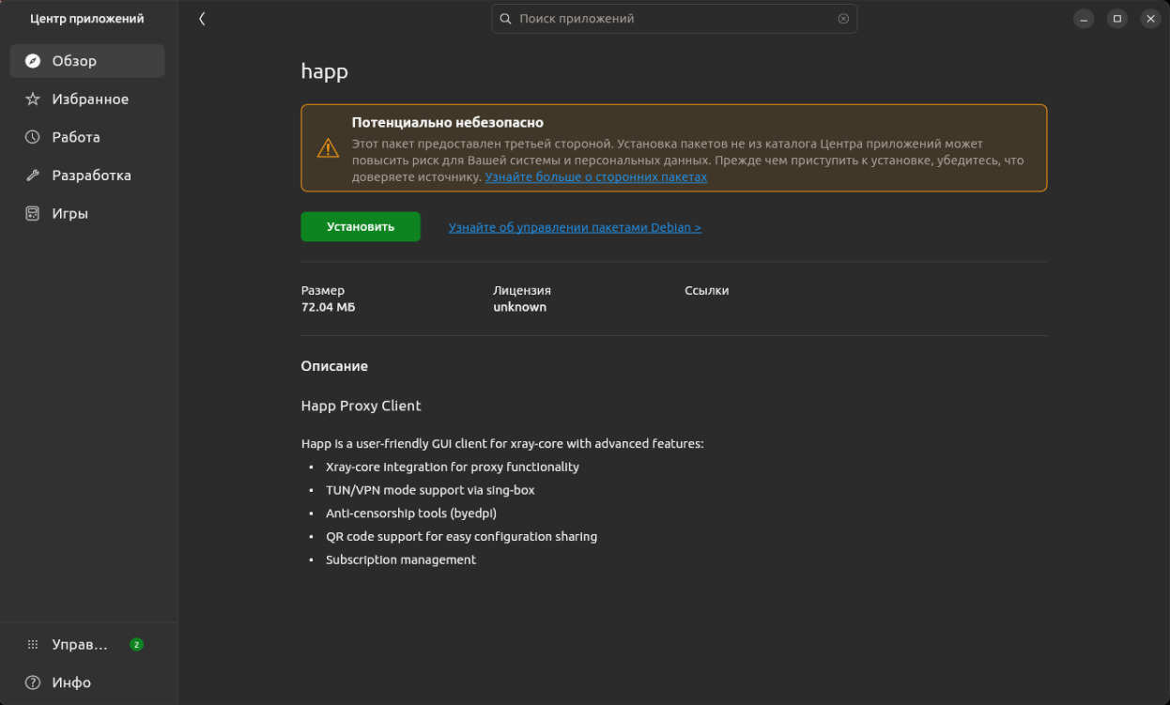Viewport: 1170px width, 705px height.
Task: Click the 'Subscription management' bullet
Action: (x=401, y=559)
